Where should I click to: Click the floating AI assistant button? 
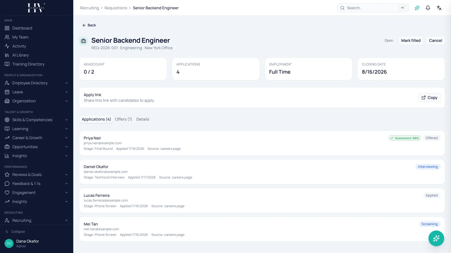[x=436, y=238]
